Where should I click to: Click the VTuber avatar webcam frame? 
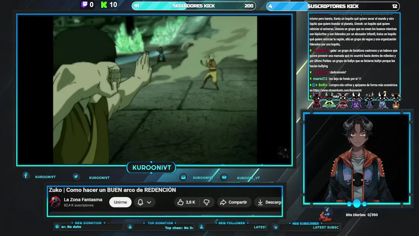(x=356, y=159)
